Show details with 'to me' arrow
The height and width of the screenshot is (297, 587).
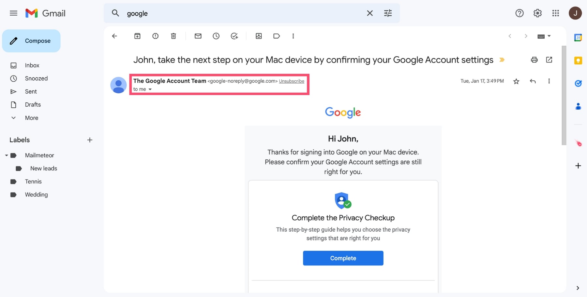pos(150,89)
